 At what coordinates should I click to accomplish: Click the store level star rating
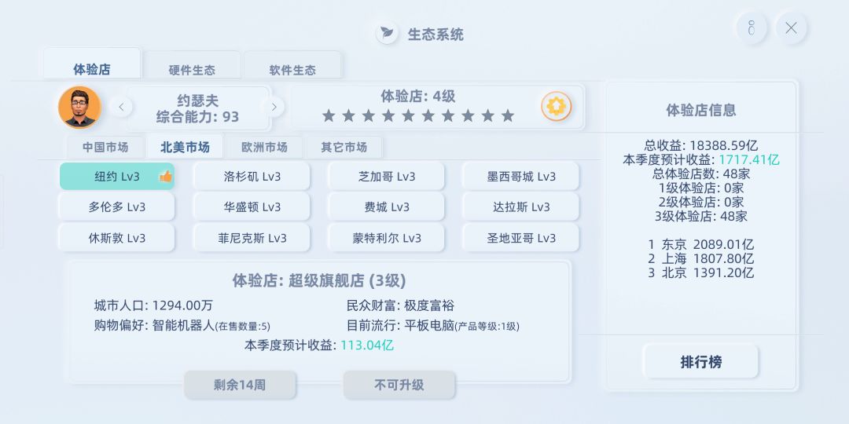tap(418, 116)
